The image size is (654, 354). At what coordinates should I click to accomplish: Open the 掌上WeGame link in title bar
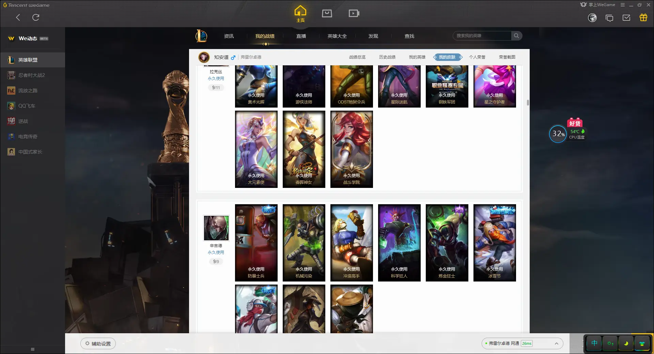(598, 5)
